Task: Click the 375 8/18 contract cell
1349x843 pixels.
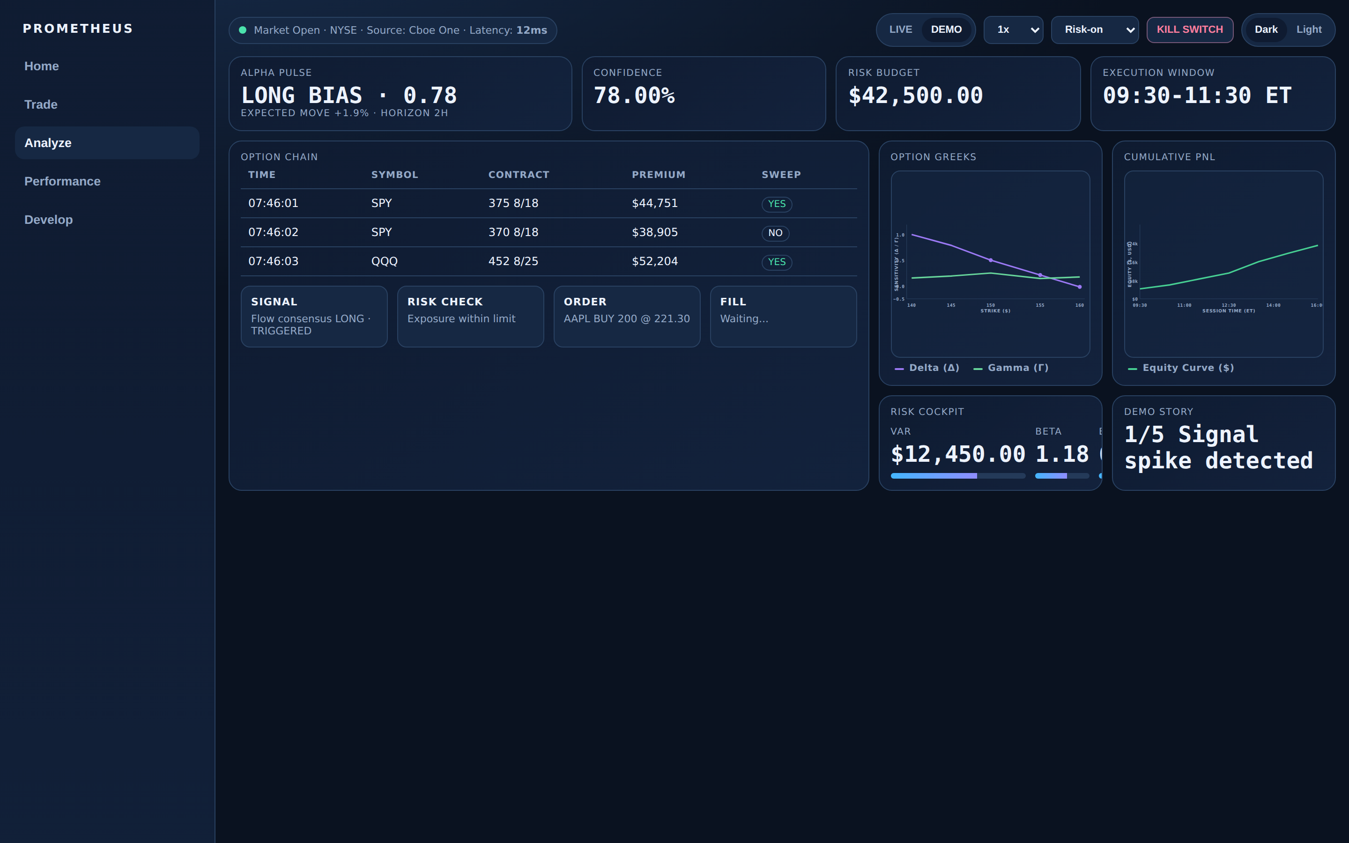Action: point(513,203)
